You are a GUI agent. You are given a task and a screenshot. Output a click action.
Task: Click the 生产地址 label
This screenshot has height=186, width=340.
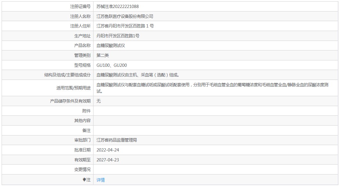pyautogui.click(x=82, y=36)
